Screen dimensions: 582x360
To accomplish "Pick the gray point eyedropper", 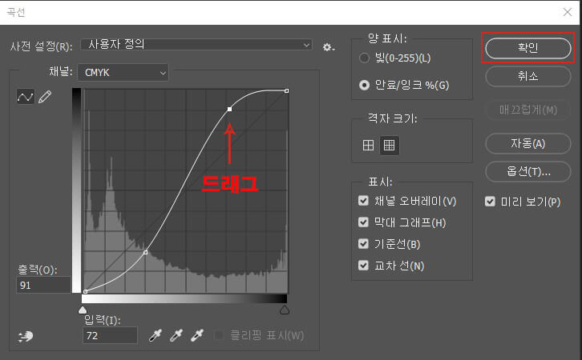I will pyautogui.click(x=176, y=335).
